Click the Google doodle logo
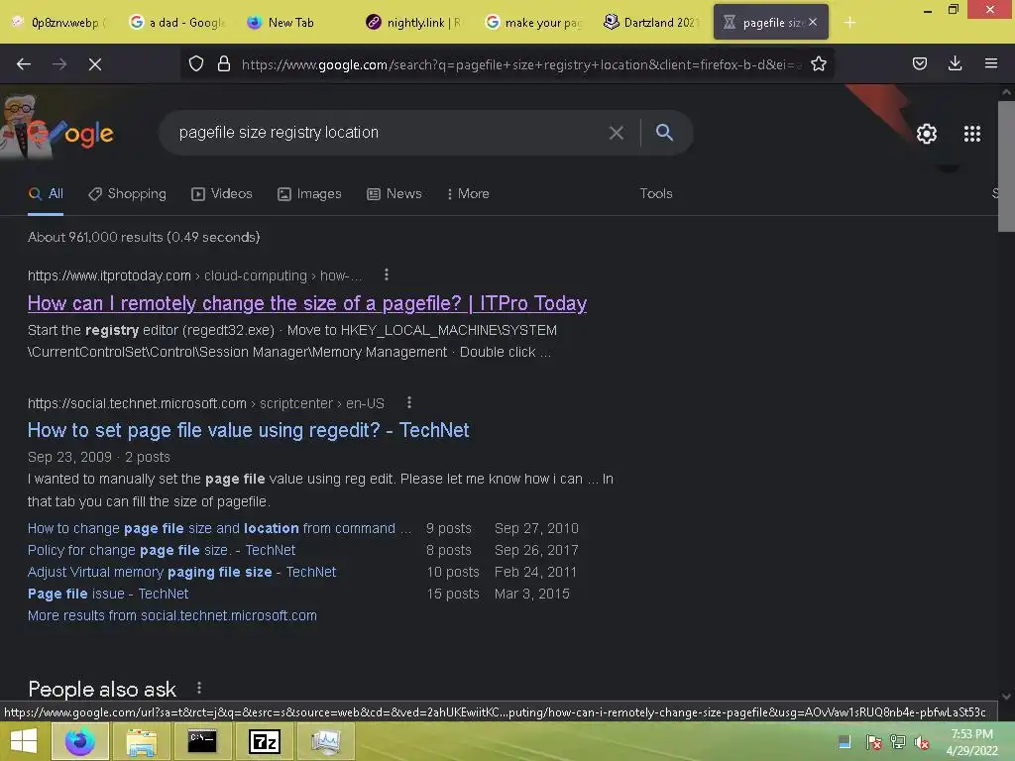Screen dimensions: 1015x761 click(58, 128)
